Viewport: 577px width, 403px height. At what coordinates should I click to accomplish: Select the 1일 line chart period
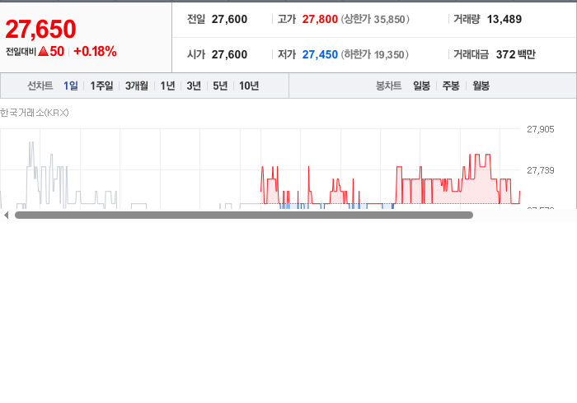[x=71, y=86]
